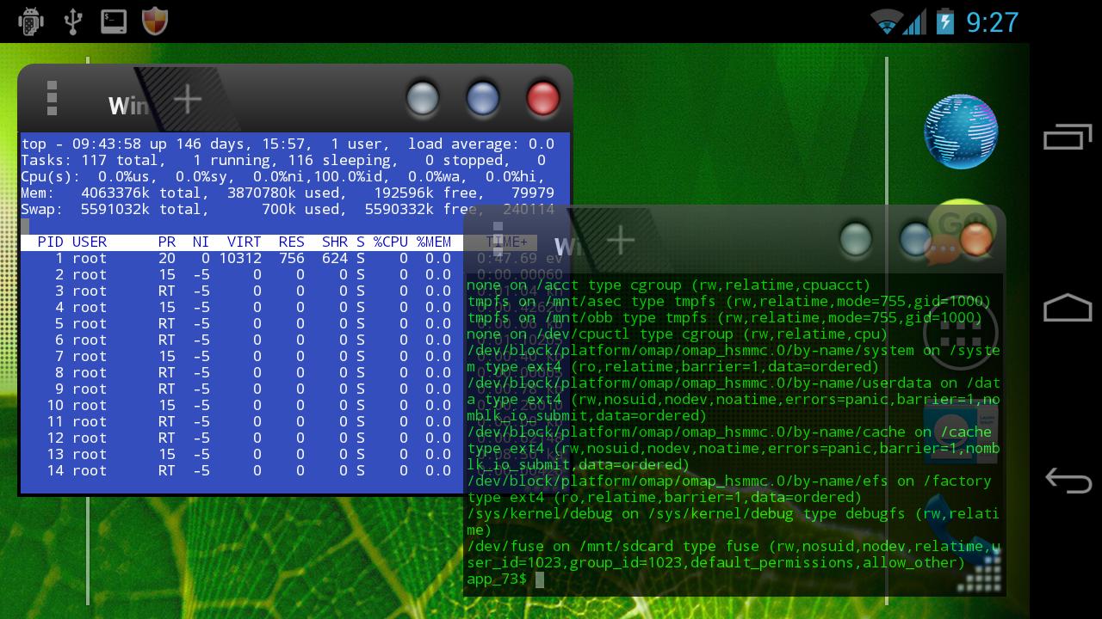The image size is (1102, 619).
Task: Open the plus icon in the green terminal window
Action: (621, 241)
